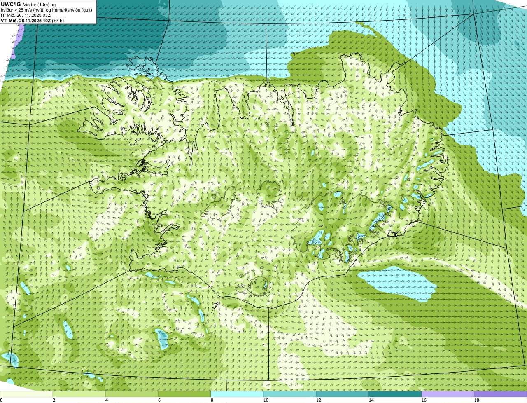The width and height of the screenshot is (527, 403).
Task: Pick the medium green 4–6 m/s legend swatch
Action: (132, 394)
